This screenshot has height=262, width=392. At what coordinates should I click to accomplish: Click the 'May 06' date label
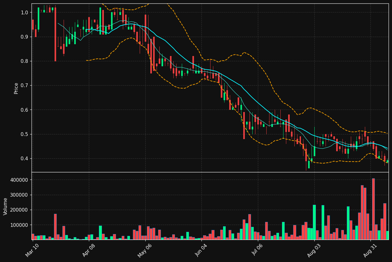pos(145,250)
